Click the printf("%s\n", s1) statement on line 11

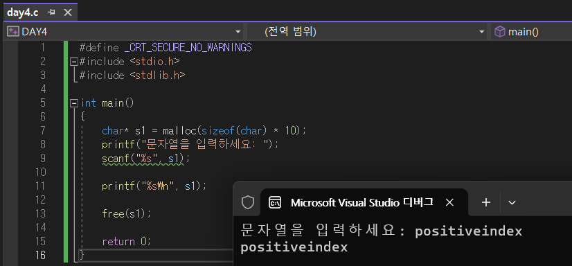[154, 186]
